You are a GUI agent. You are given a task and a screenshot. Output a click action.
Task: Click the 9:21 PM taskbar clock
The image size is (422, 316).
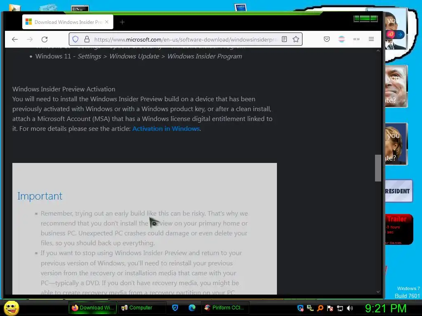(x=385, y=308)
